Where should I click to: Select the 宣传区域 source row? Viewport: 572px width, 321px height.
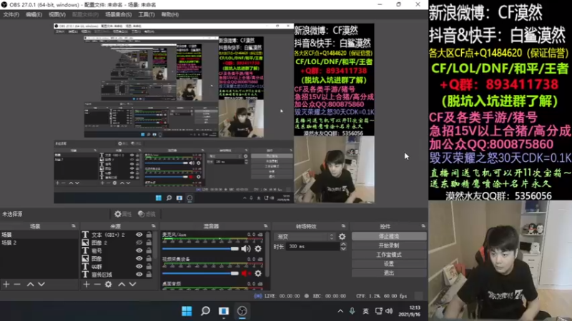[x=117, y=275]
